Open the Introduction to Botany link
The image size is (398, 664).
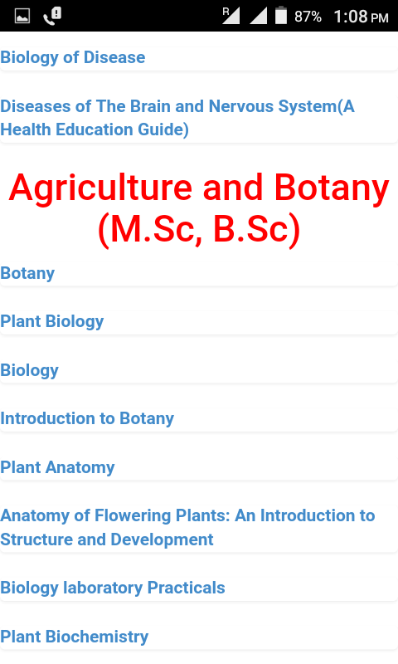(87, 418)
